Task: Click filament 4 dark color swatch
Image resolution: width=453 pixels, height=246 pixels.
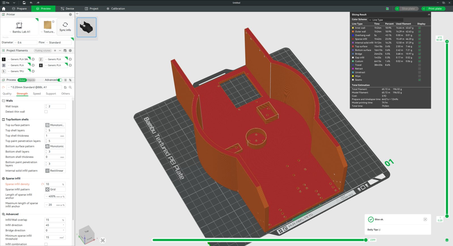Action: (41, 65)
